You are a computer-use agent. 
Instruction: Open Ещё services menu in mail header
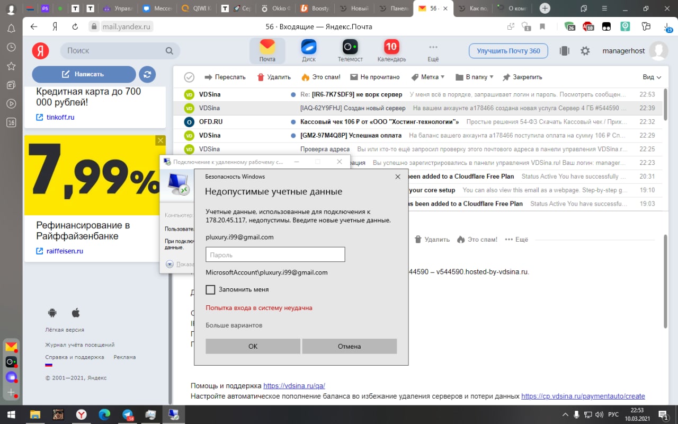pyautogui.click(x=433, y=51)
